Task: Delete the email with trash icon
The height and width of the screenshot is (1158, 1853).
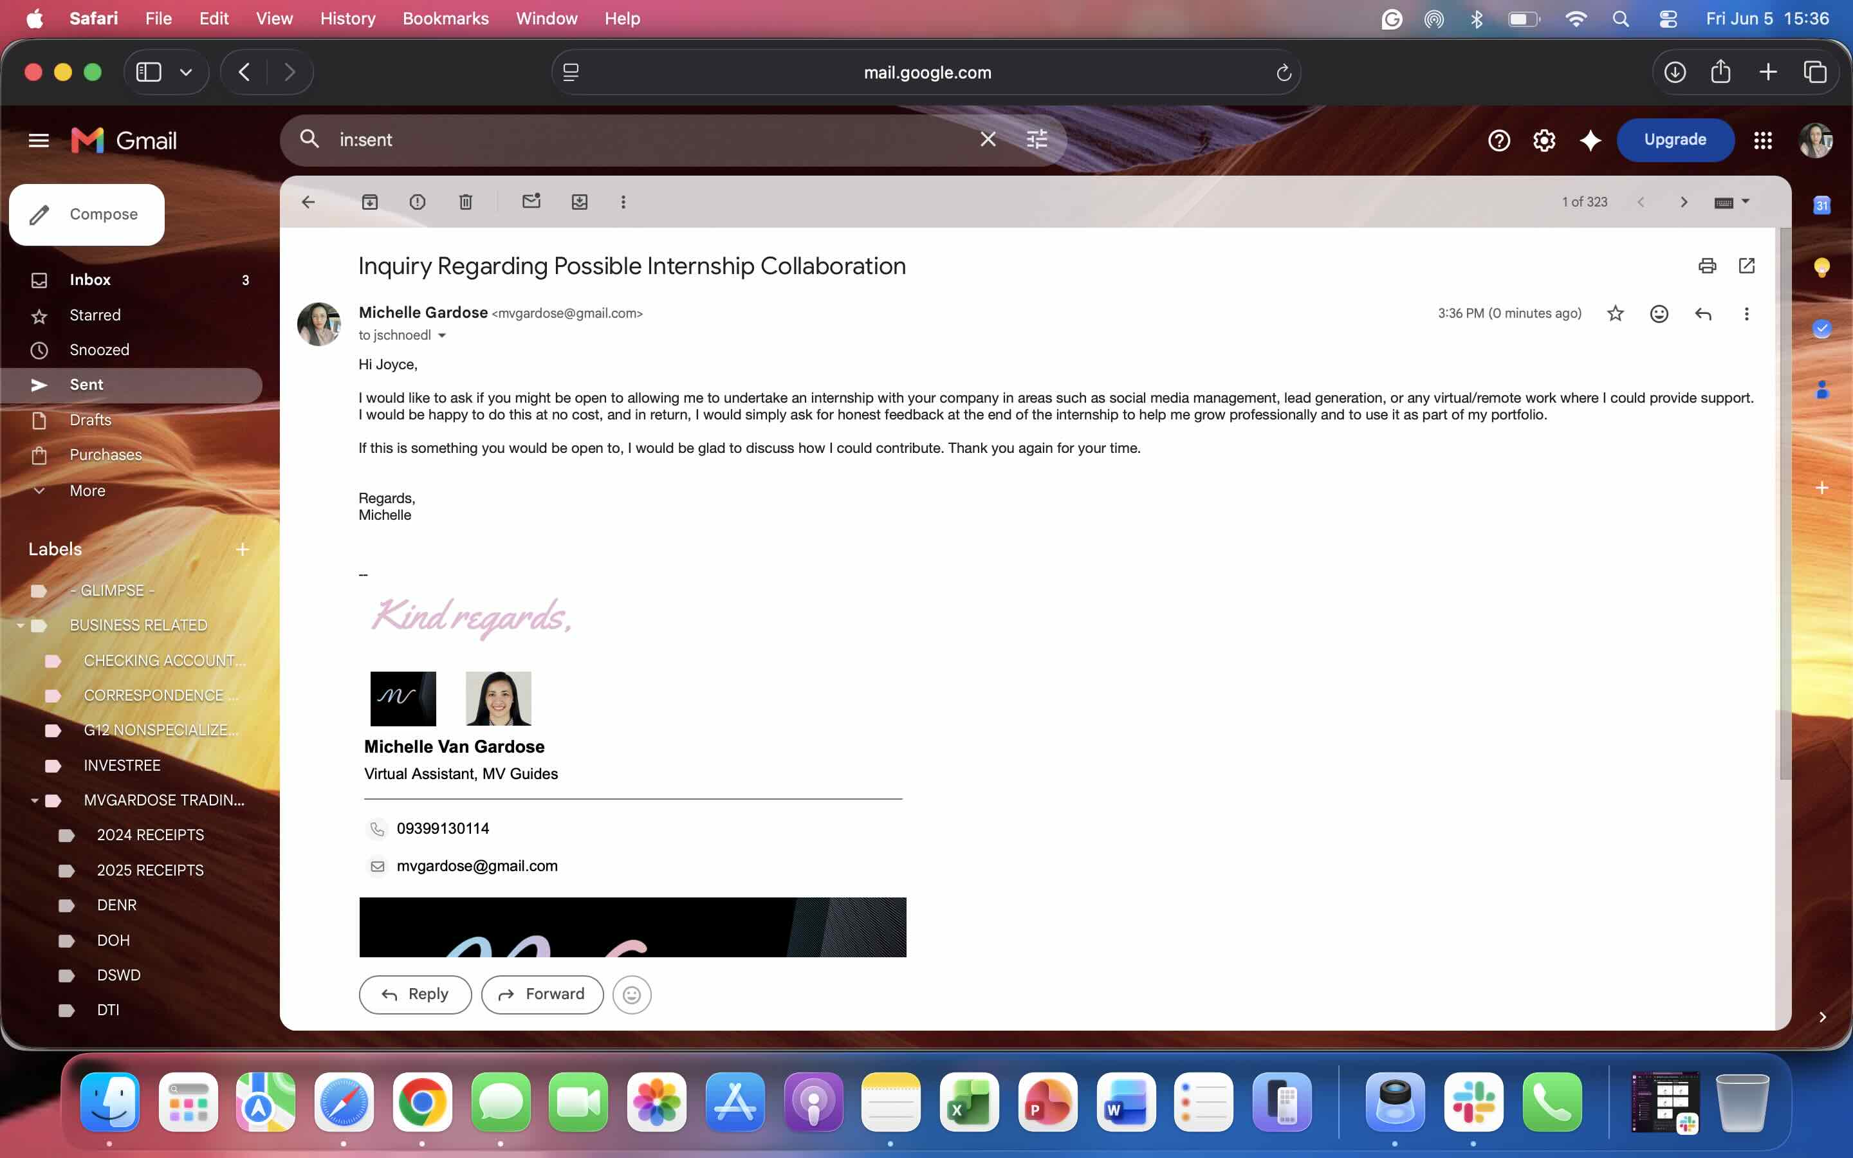Action: click(466, 201)
